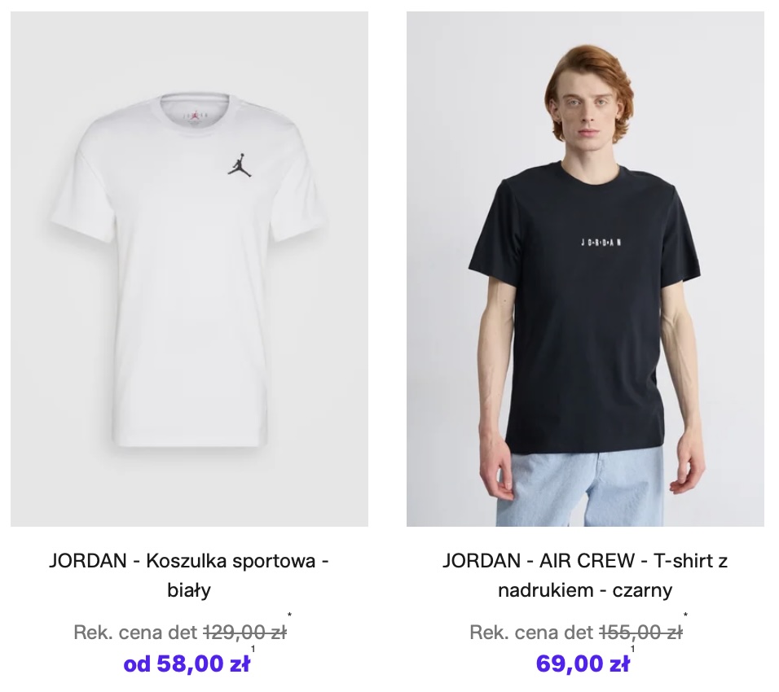Image resolution: width=779 pixels, height=692 pixels.
Task: Open the black Jordan AIR CREW t-shirt image
Action: [585, 269]
